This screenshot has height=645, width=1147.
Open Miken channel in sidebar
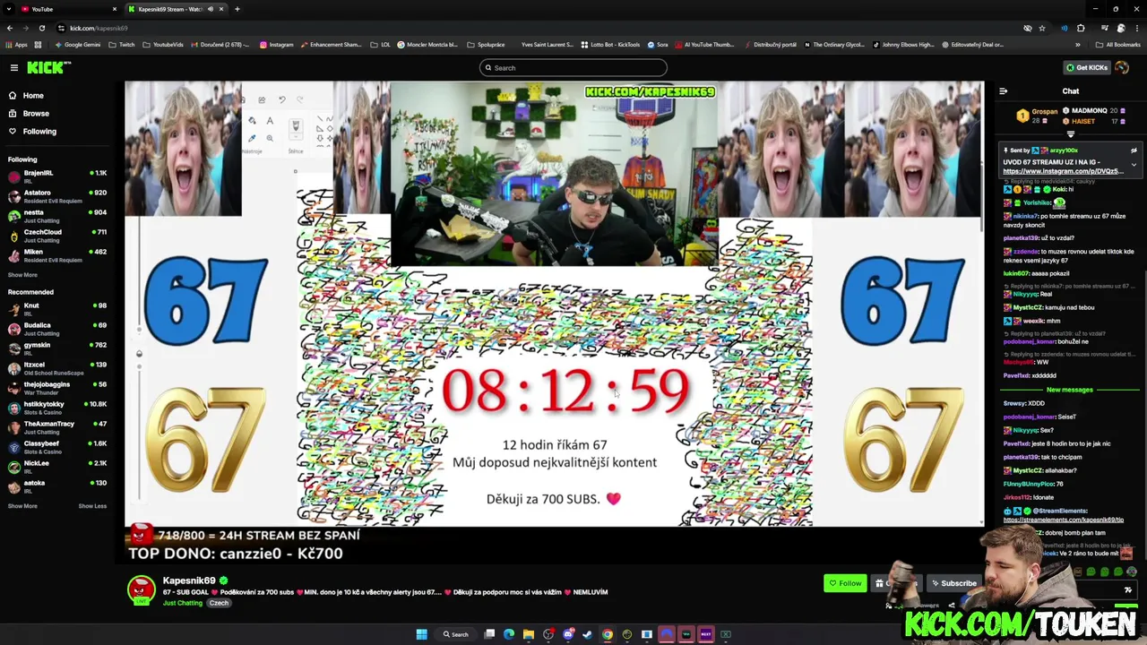57,255
